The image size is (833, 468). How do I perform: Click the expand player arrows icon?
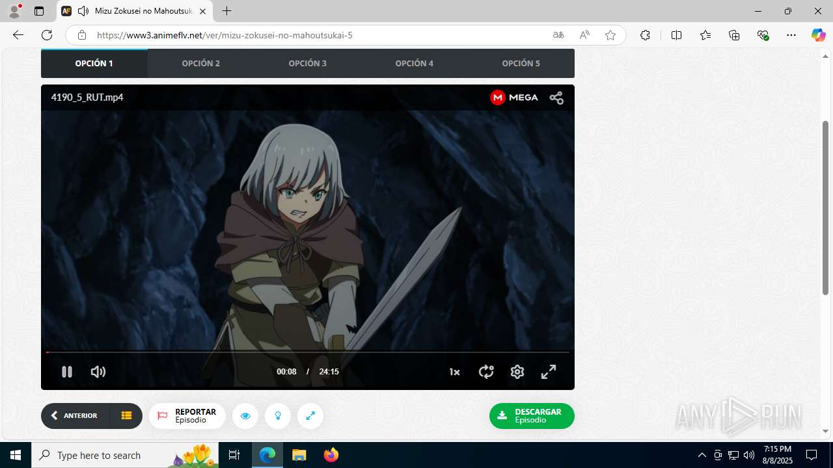(310, 416)
